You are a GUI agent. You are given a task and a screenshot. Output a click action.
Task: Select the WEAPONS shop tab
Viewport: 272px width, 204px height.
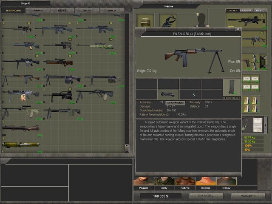[13, 11]
